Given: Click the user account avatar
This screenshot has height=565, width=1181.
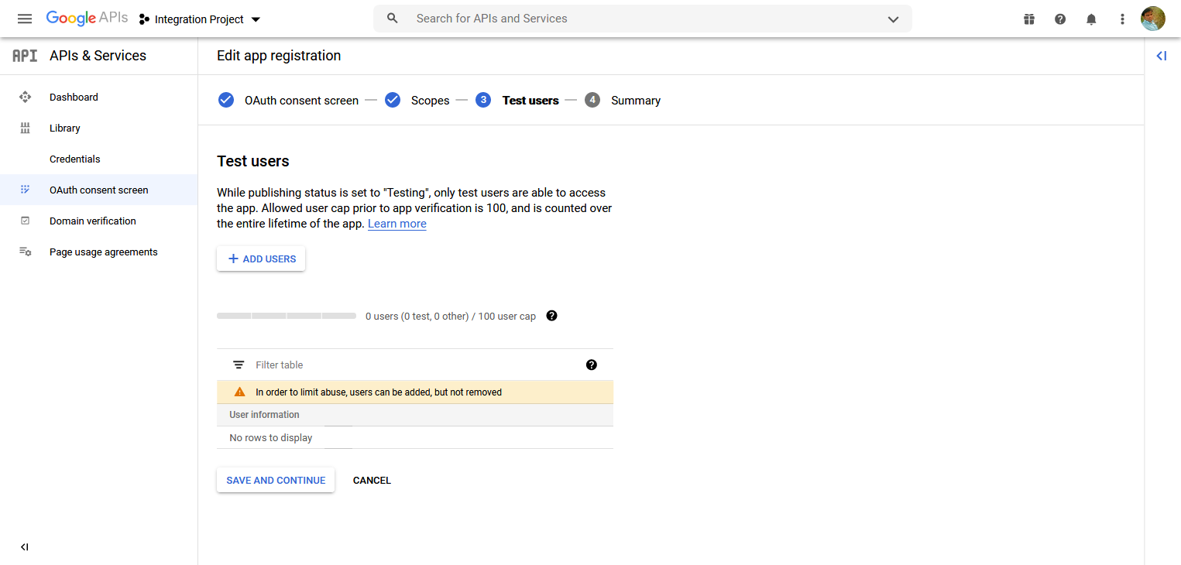Looking at the screenshot, I should [1153, 19].
